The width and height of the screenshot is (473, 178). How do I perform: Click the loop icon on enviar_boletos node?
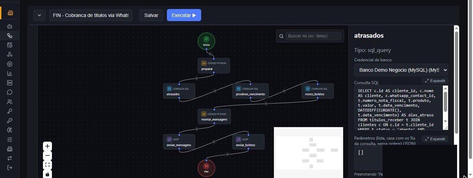pyautogui.click(x=239, y=139)
